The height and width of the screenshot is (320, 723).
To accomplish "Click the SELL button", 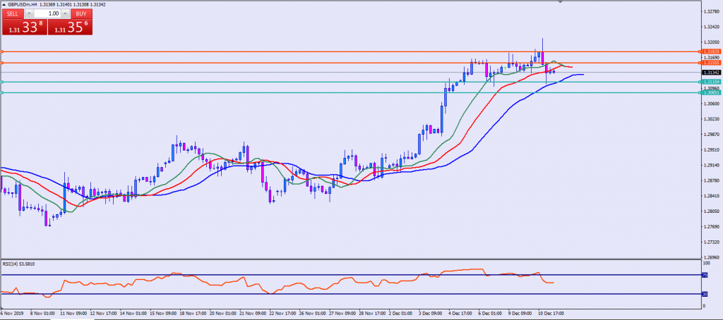I will click(13, 13).
